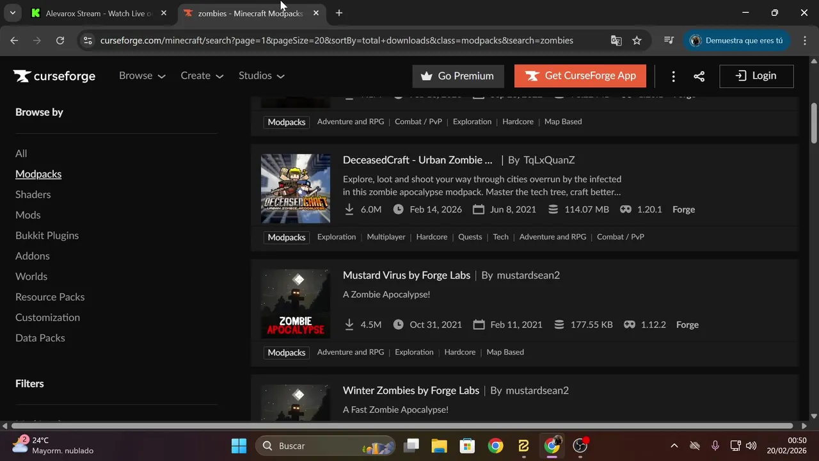Viewport: 819px width, 461px height.
Task: Open DeceasedCraft - Urban Zombie modpack title
Action: (418, 160)
